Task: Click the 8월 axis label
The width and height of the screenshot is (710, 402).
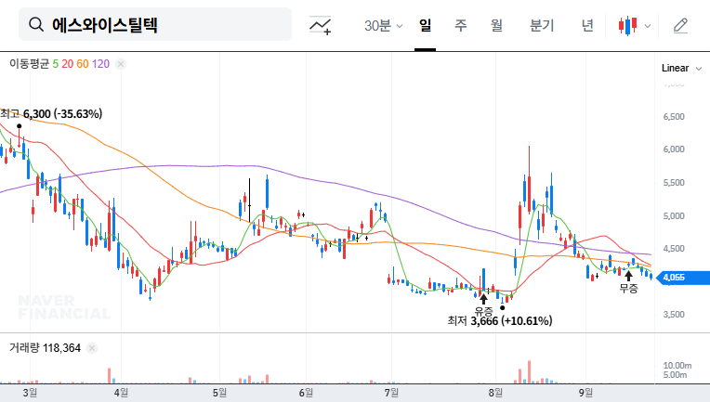Action: pyautogui.click(x=496, y=393)
